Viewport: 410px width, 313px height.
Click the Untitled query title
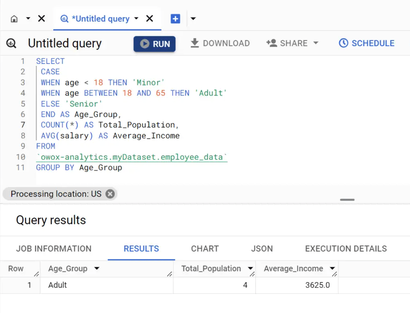click(x=65, y=43)
